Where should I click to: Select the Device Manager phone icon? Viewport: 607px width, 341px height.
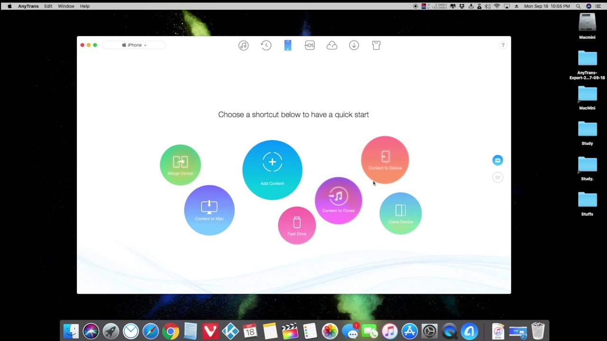[x=288, y=45]
